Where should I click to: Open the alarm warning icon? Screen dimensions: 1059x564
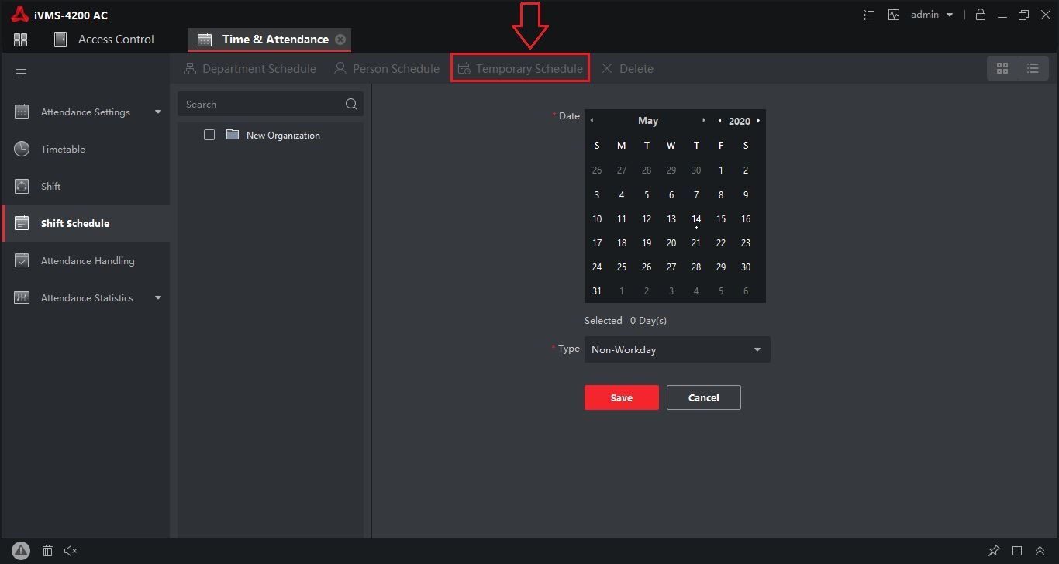pyautogui.click(x=21, y=551)
